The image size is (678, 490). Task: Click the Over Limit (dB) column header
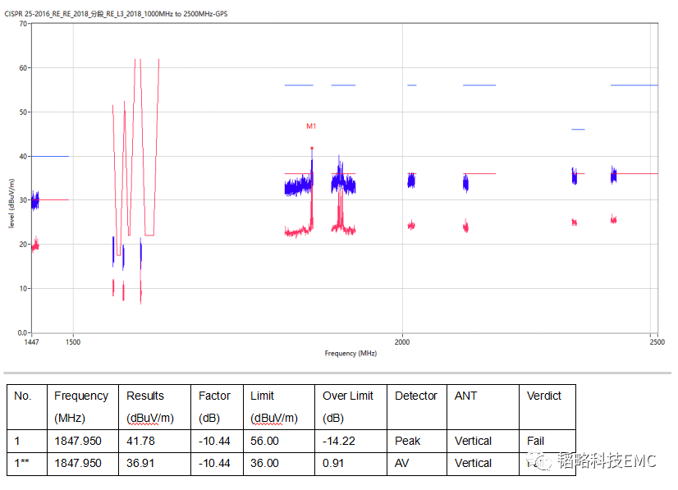coord(348,406)
